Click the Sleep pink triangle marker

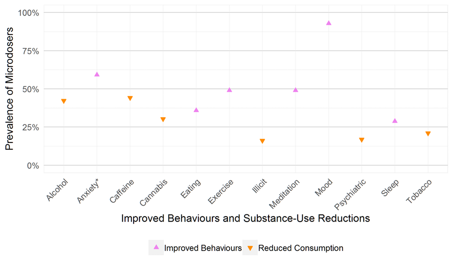click(395, 121)
